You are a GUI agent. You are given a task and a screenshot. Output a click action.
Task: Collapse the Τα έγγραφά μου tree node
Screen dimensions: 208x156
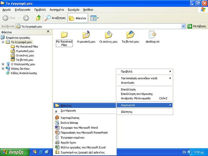pyautogui.click(x=3, y=42)
